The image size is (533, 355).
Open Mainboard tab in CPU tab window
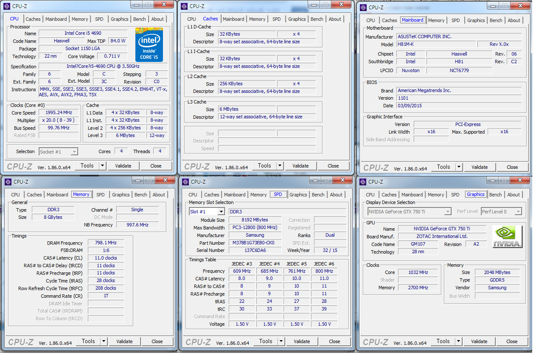pos(56,19)
